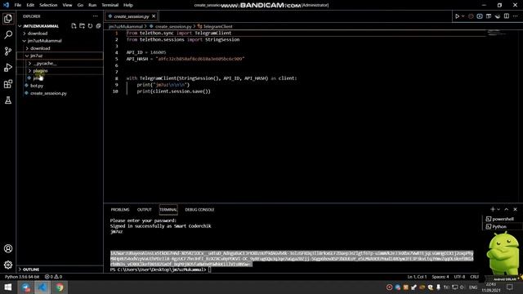Viewport: 523px width, 294px height.
Task: Open the Selection menu
Action: [48, 5]
